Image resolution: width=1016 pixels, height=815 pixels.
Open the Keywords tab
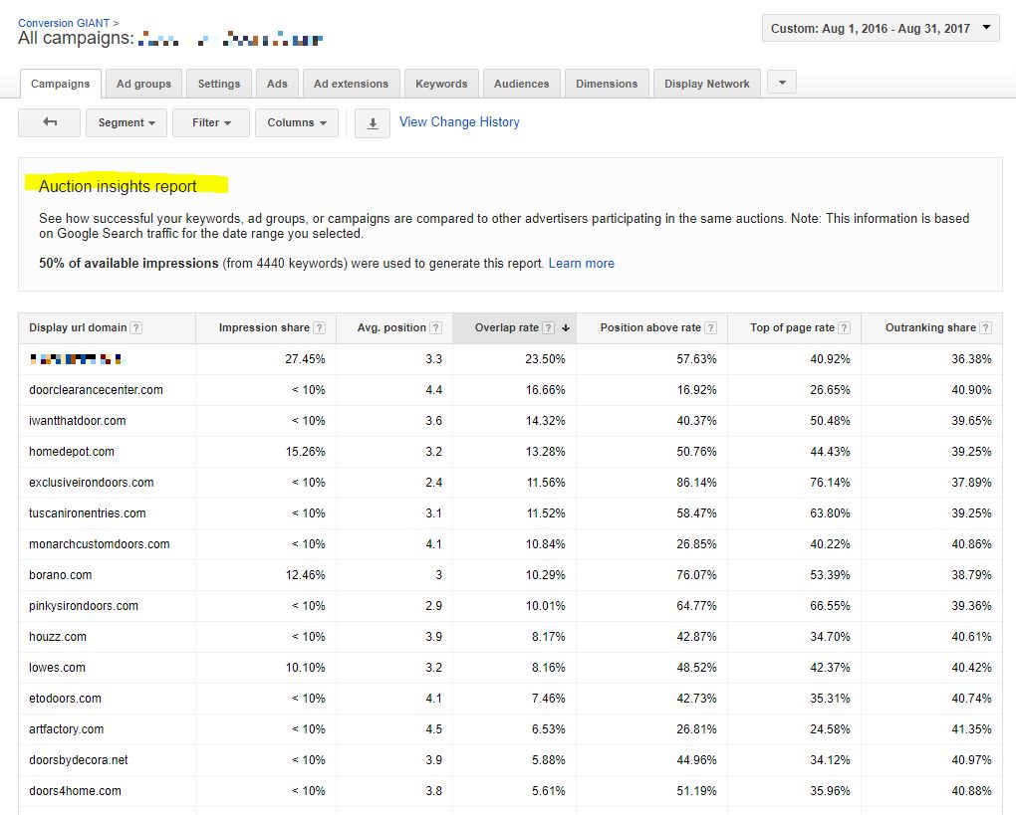click(x=441, y=85)
